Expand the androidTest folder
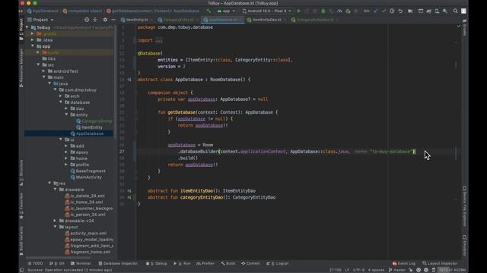487x273 pixels. tap(44, 71)
